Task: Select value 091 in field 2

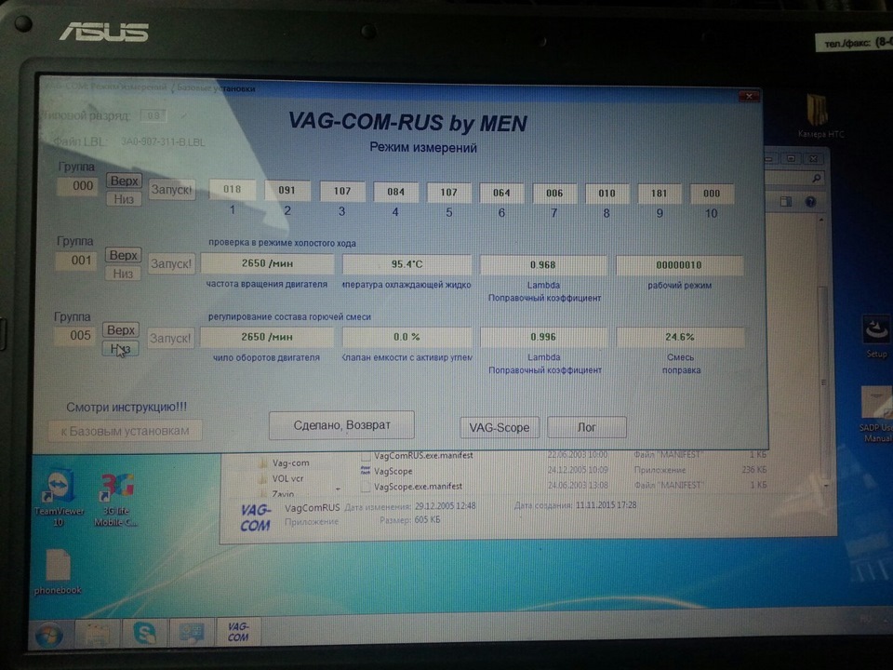Action: [287, 190]
